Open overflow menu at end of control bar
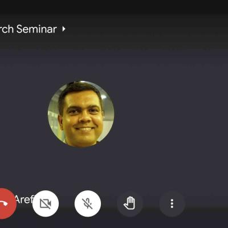This screenshot has height=228, width=228. coord(172,203)
